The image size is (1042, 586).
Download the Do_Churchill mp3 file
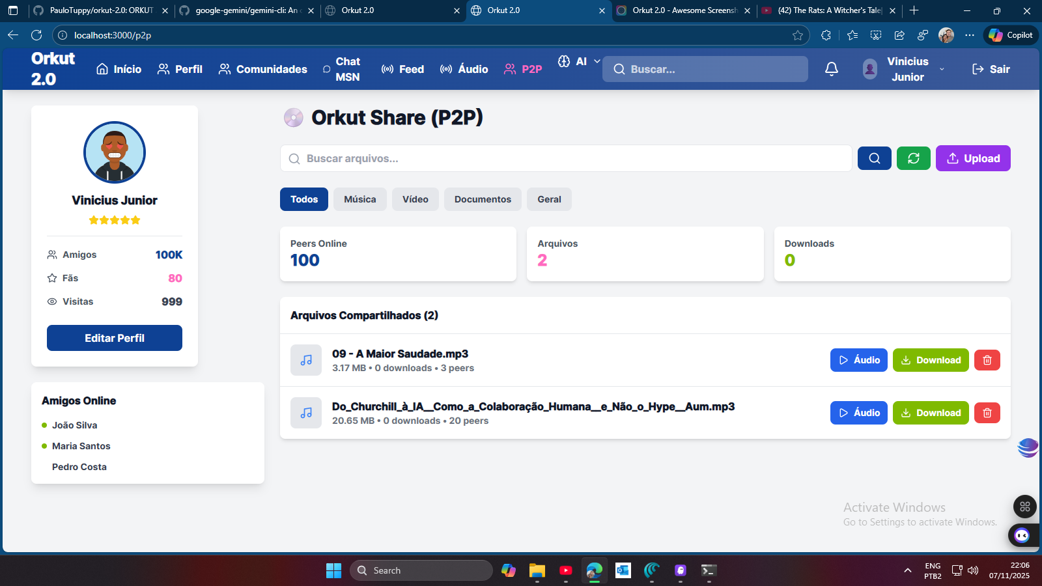tap(931, 413)
